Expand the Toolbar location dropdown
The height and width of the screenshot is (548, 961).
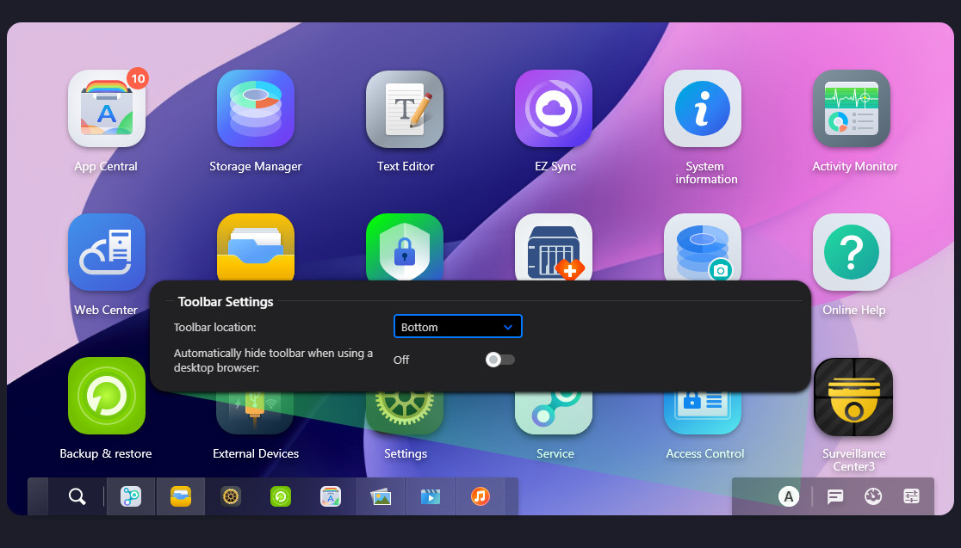[457, 327]
